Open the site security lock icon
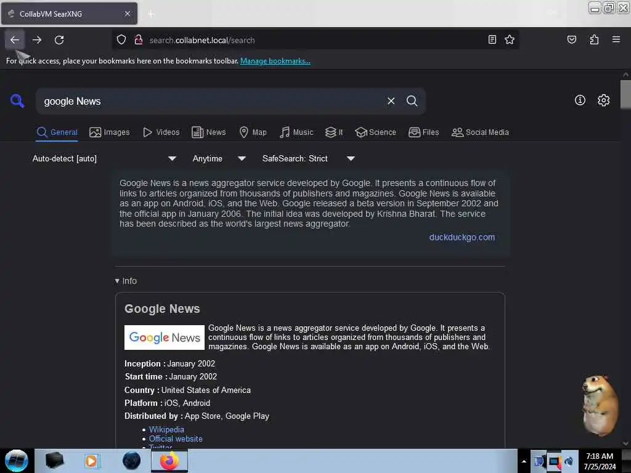 [x=139, y=40]
